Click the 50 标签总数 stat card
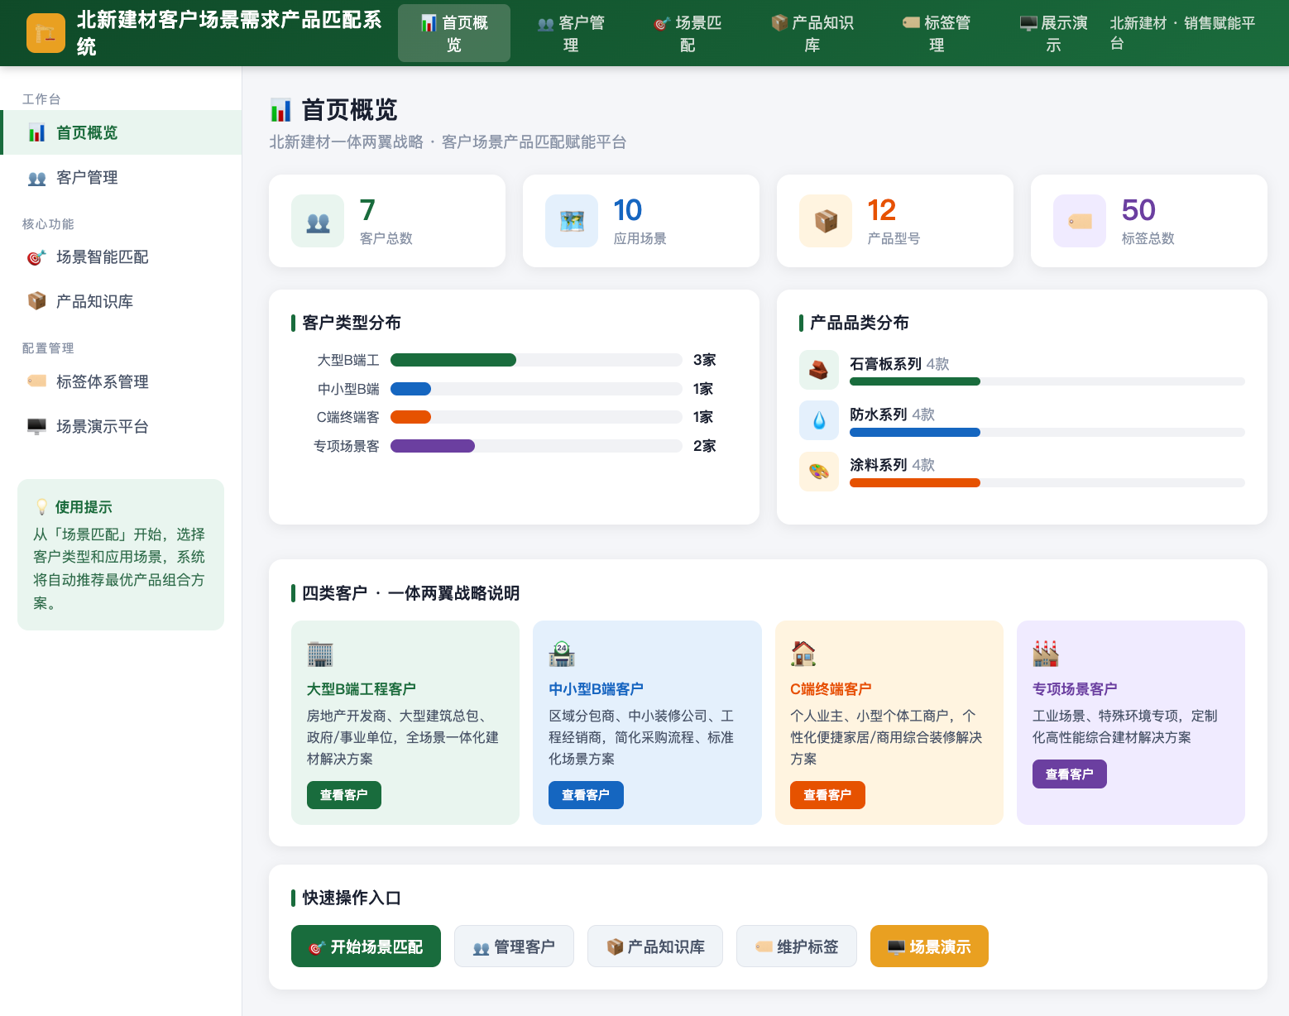Viewport: 1289px width, 1016px height. click(1149, 221)
